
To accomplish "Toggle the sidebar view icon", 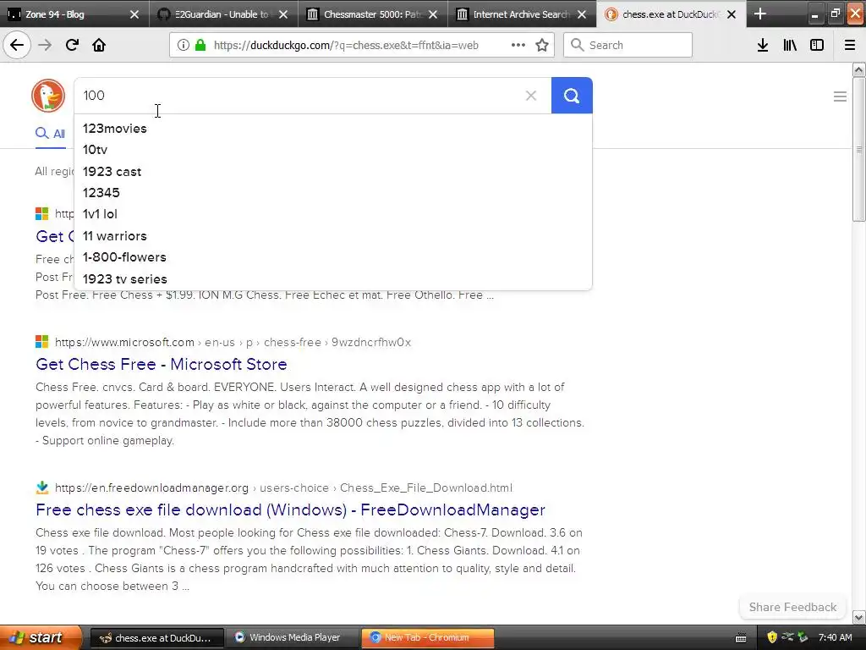I will pos(817,45).
